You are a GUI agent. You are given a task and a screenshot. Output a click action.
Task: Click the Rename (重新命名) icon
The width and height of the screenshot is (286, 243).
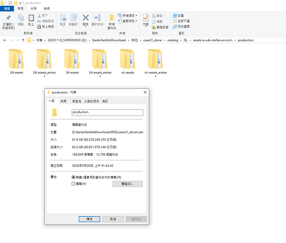click(97, 18)
